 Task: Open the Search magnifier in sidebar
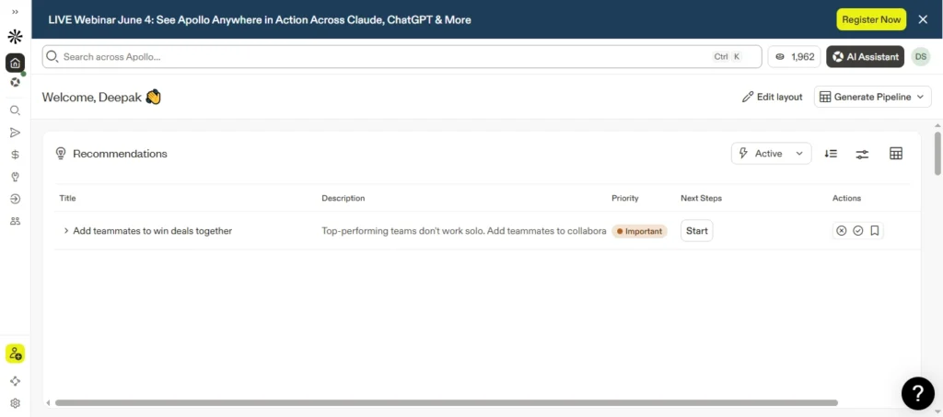point(15,110)
